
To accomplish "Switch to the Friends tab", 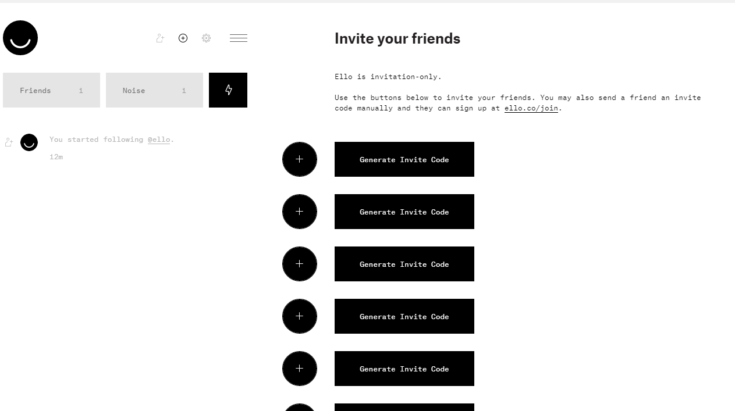I will (51, 90).
